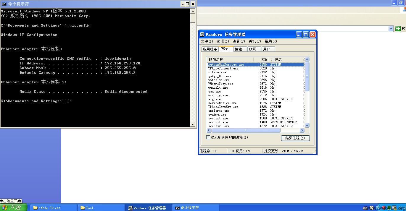Open the 查看(V) menu
406x211 pixels.
pos(239,41)
